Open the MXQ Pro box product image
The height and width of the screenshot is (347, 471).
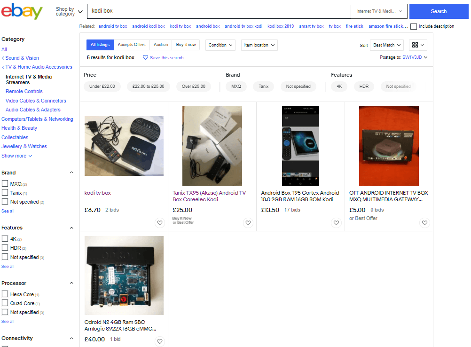point(124,146)
